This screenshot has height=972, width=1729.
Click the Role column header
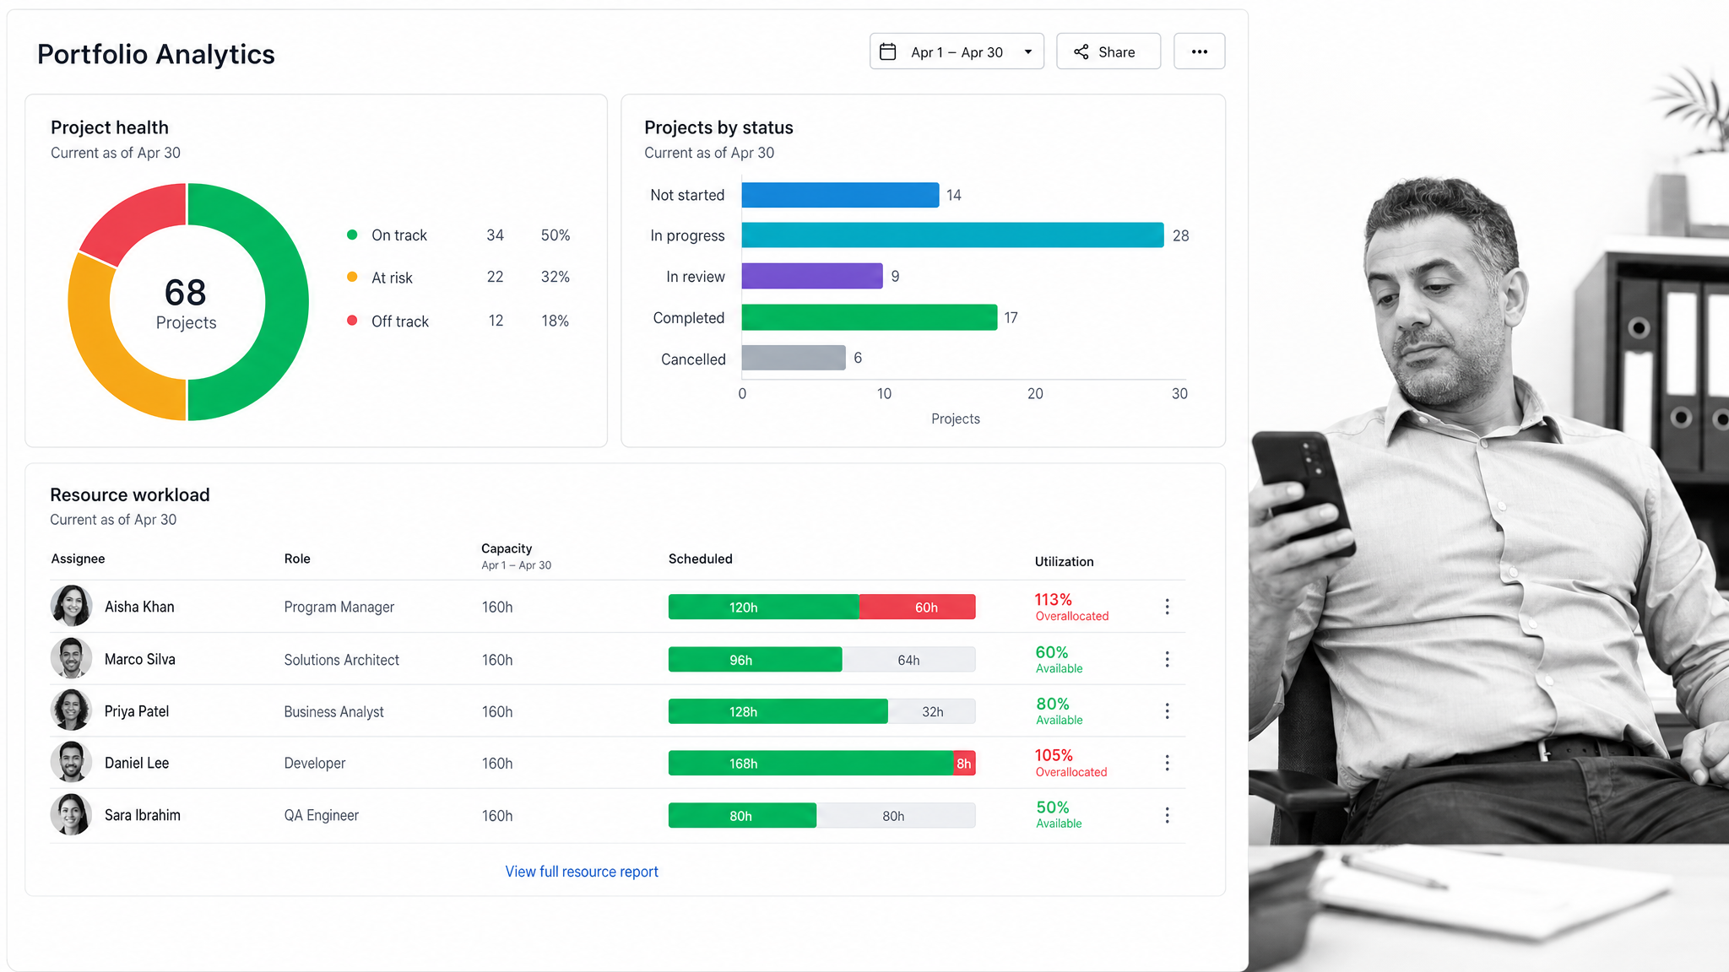click(297, 559)
